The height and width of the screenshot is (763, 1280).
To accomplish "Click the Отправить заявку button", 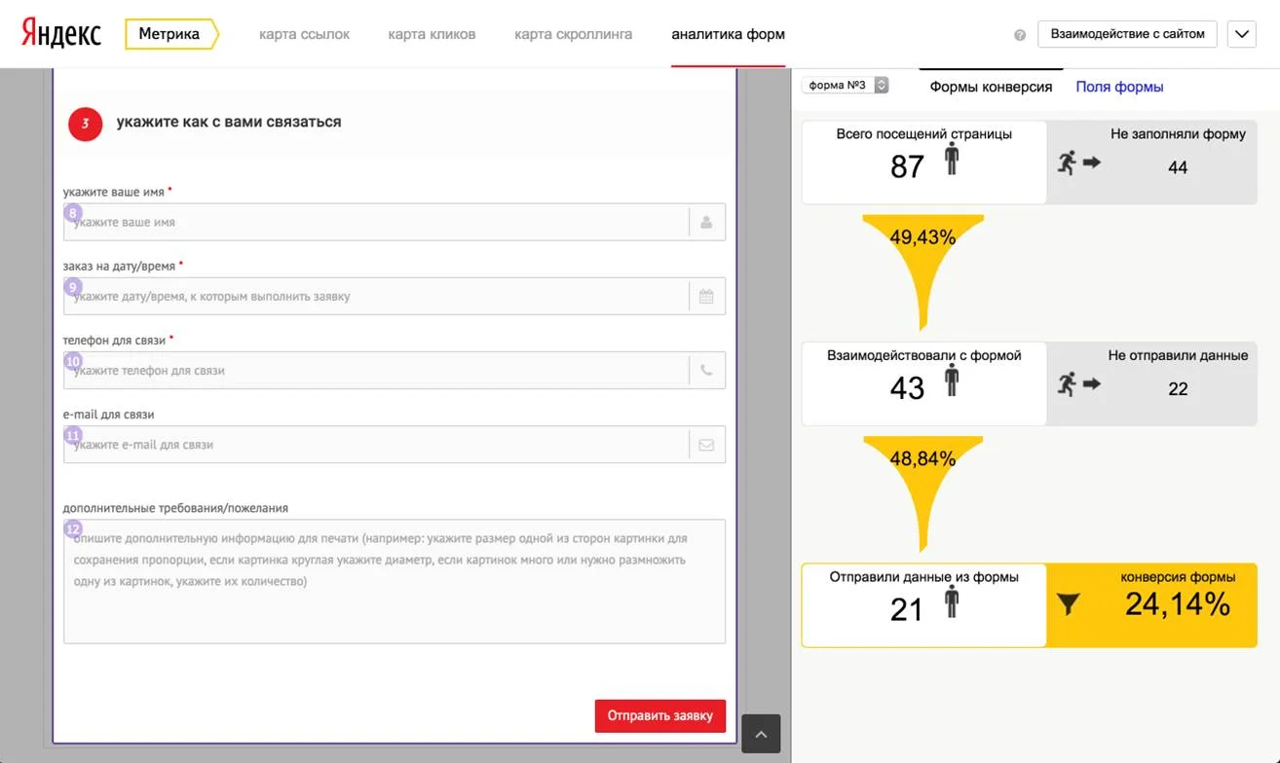I will 660,715.
